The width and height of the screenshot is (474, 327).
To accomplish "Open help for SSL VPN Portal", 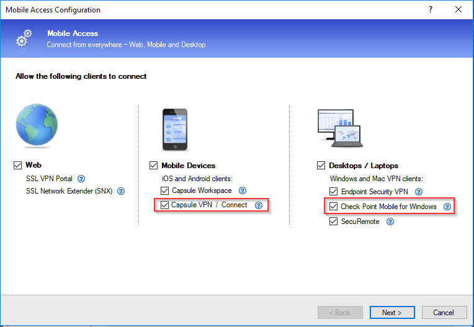I will click(x=81, y=179).
